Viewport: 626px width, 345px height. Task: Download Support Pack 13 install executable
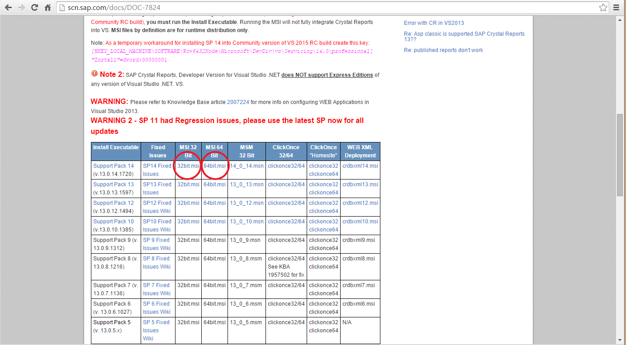(114, 184)
